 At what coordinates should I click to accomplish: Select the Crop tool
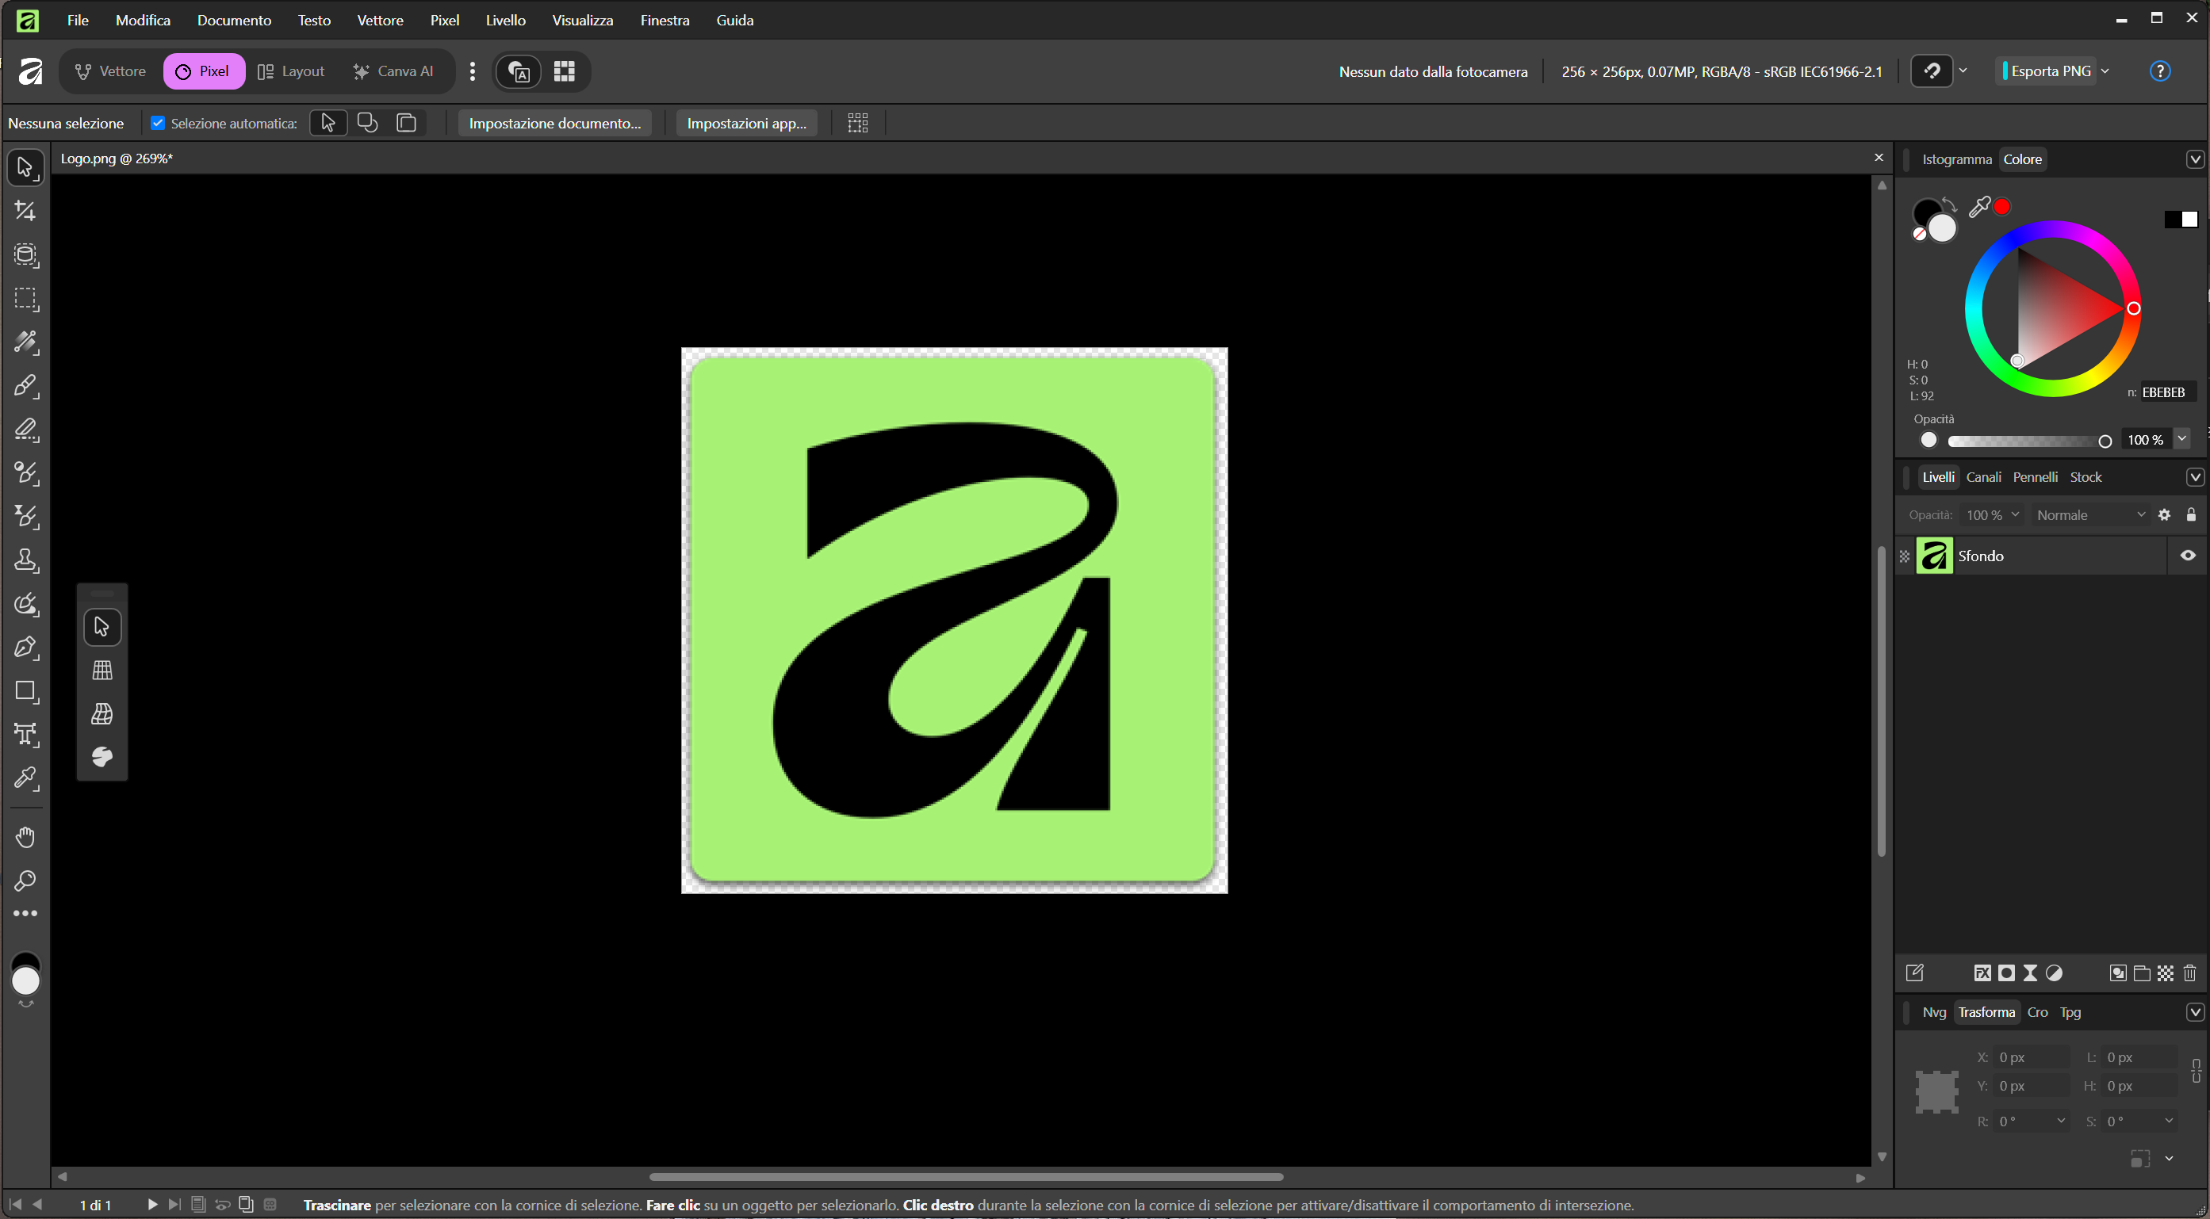tap(25, 211)
